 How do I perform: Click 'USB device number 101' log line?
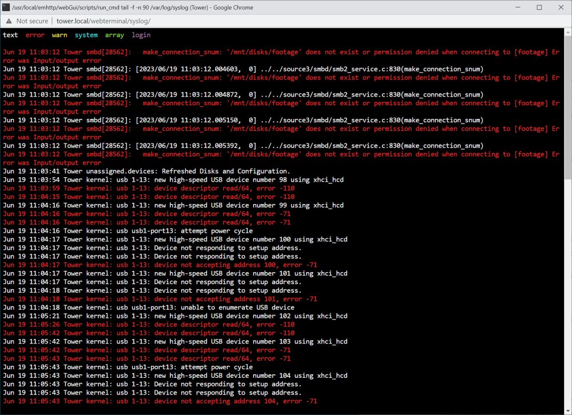[x=175, y=273]
